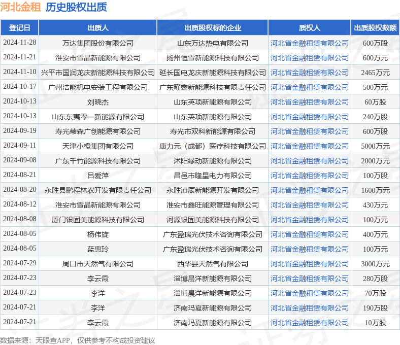This screenshot has width=400, height=345.
Task: Select 寿光市双科新能源有限公司 cell
Action: coord(213,131)
